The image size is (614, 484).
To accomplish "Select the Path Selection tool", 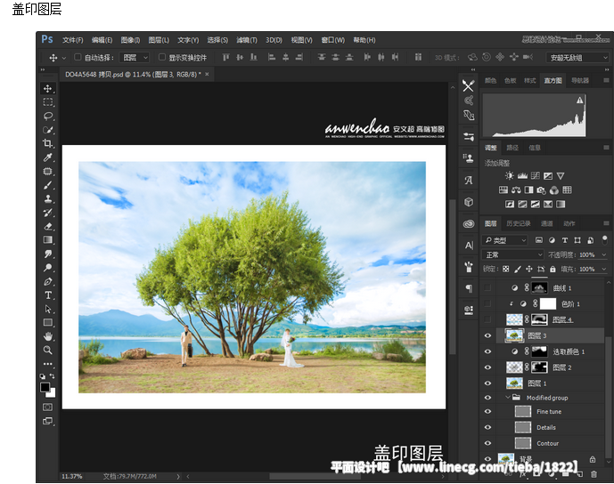I will coord(48,310).
